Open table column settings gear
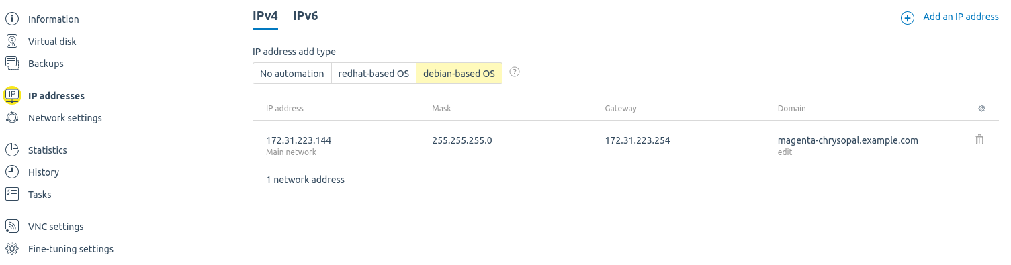Screen dimensions: 1011x265 (981, 108)
